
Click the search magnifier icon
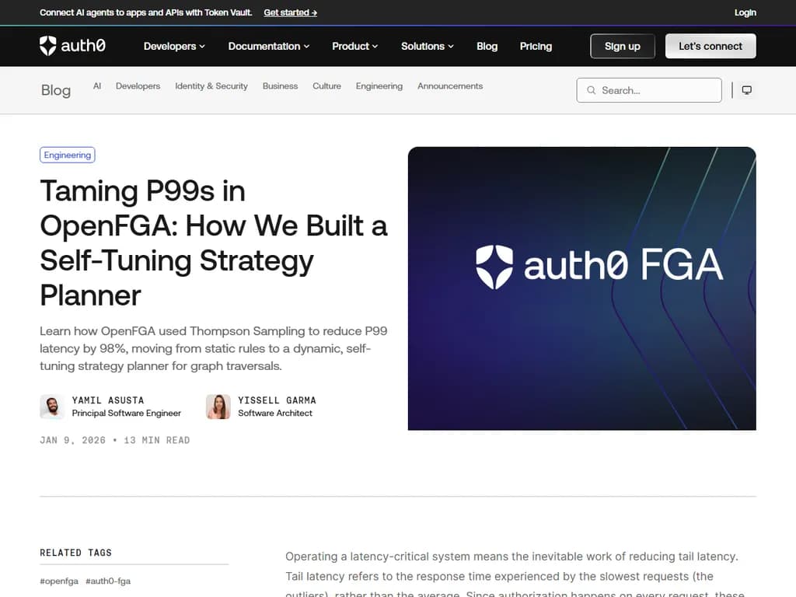pyautogui.click(x=592, y=90)
